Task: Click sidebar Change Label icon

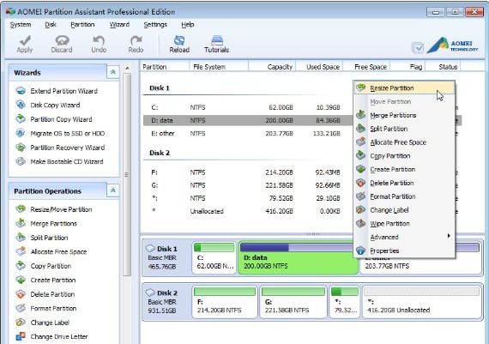Action: pos(21,323)
